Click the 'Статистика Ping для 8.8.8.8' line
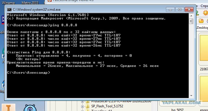 [x=39, y=52]
